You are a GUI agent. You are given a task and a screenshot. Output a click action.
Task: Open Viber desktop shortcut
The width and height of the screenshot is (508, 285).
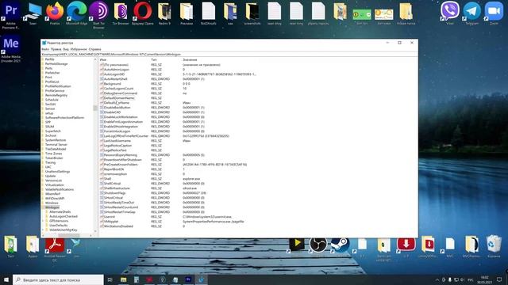point(450,13)
